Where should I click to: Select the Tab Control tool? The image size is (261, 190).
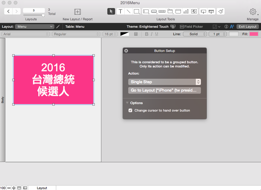click(x=170, y=11)
